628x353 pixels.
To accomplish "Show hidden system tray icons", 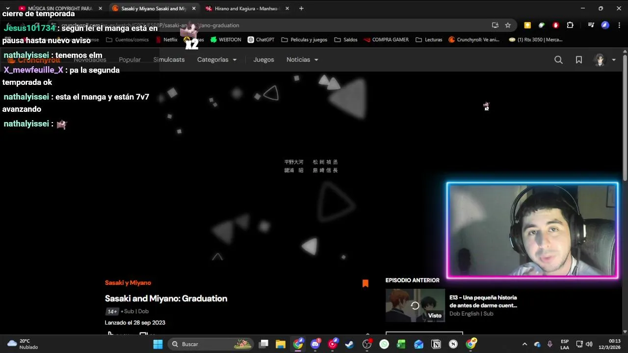I will (524, 344).
